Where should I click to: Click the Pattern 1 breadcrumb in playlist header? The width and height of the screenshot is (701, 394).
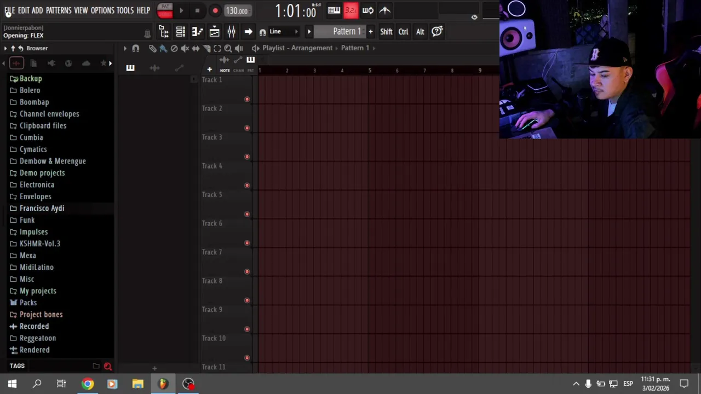[x=355, y=48]
